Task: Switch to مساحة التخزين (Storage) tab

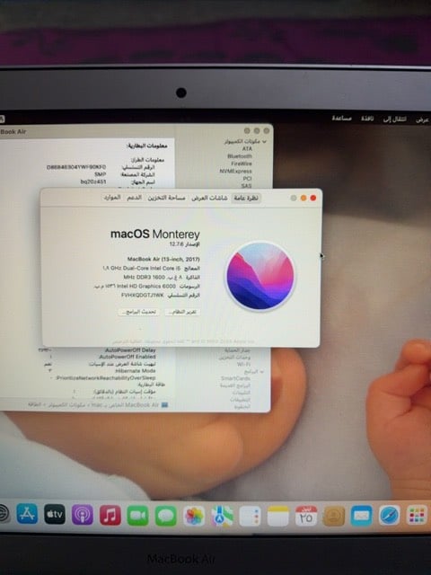Action: pyautogui.click(x=166, y=198)
